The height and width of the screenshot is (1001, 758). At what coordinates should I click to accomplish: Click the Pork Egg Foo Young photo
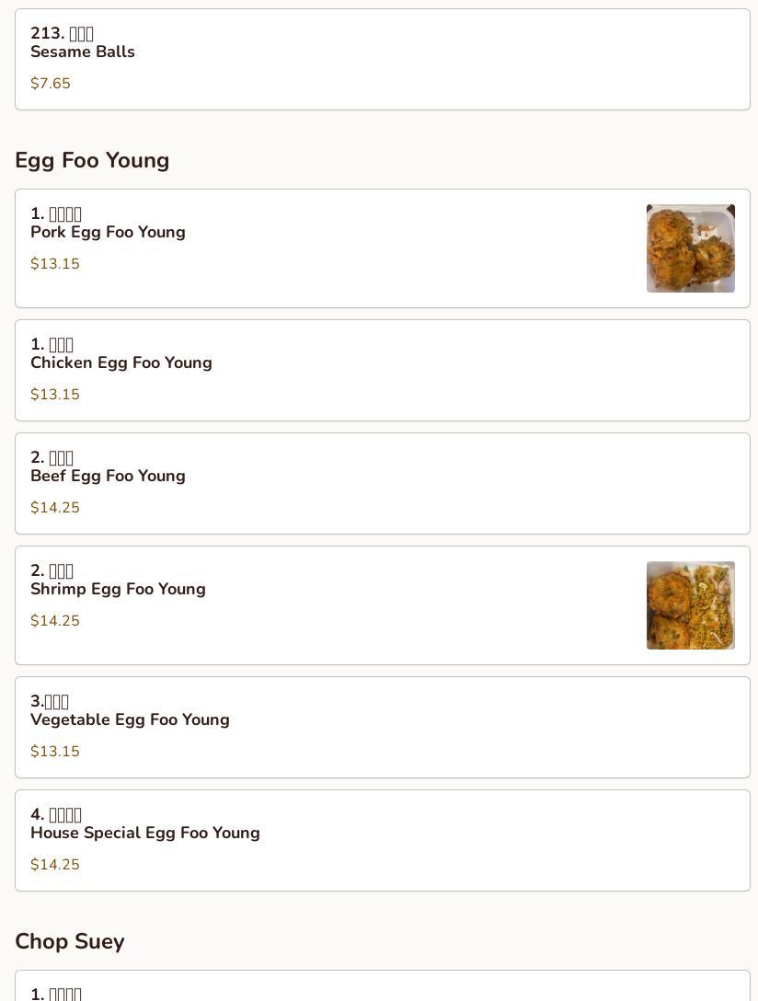690,248
